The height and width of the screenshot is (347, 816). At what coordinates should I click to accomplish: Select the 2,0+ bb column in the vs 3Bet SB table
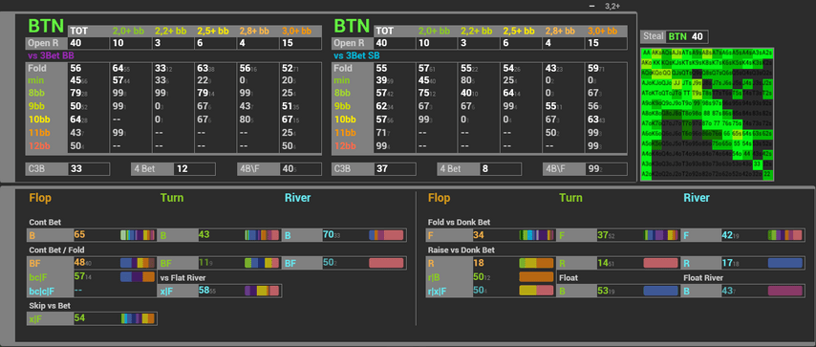(435, 32)
